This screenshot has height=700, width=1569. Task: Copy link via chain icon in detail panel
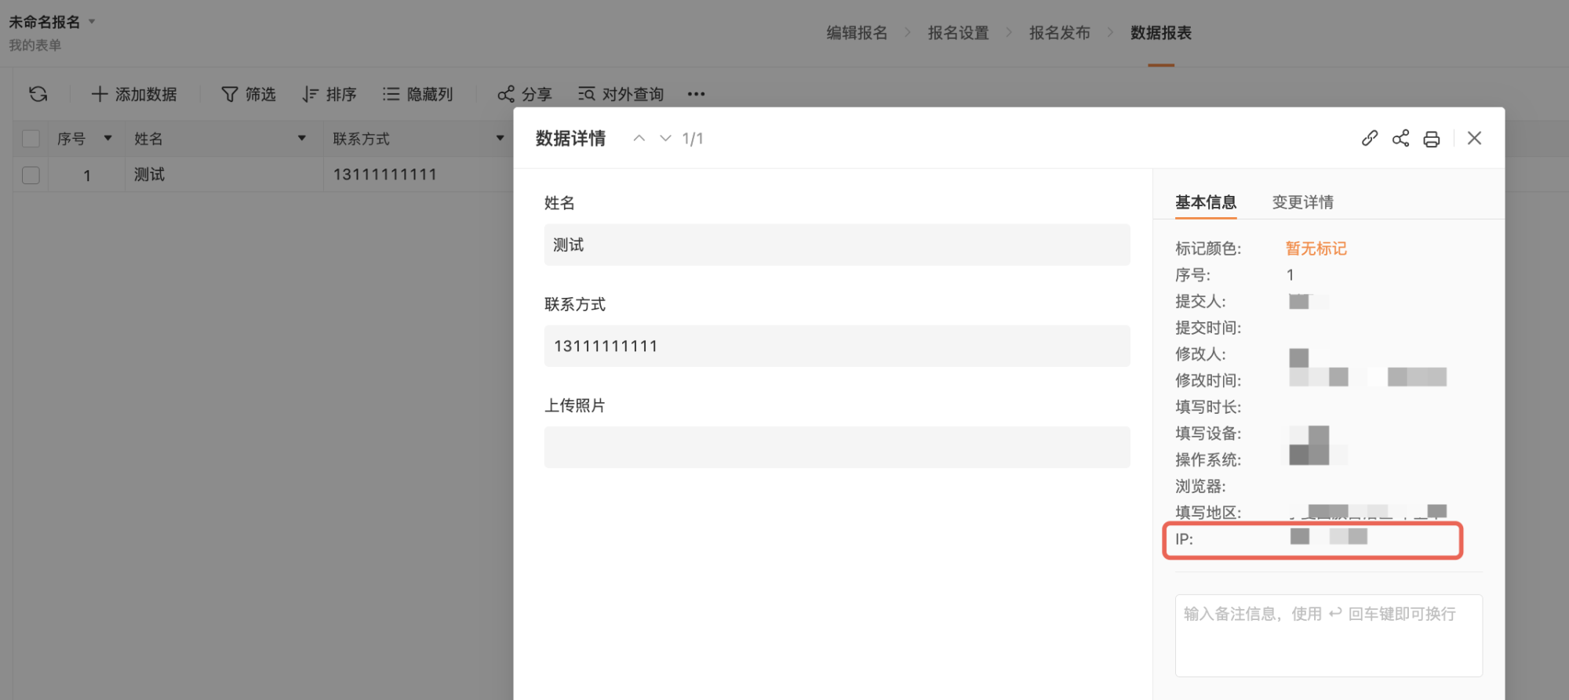click(x=1370, y=139)
